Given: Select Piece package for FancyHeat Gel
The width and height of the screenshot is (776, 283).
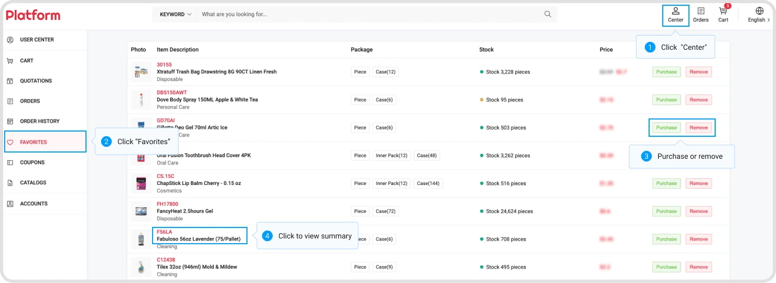Looking at the screenshot, I should point(360,211).
